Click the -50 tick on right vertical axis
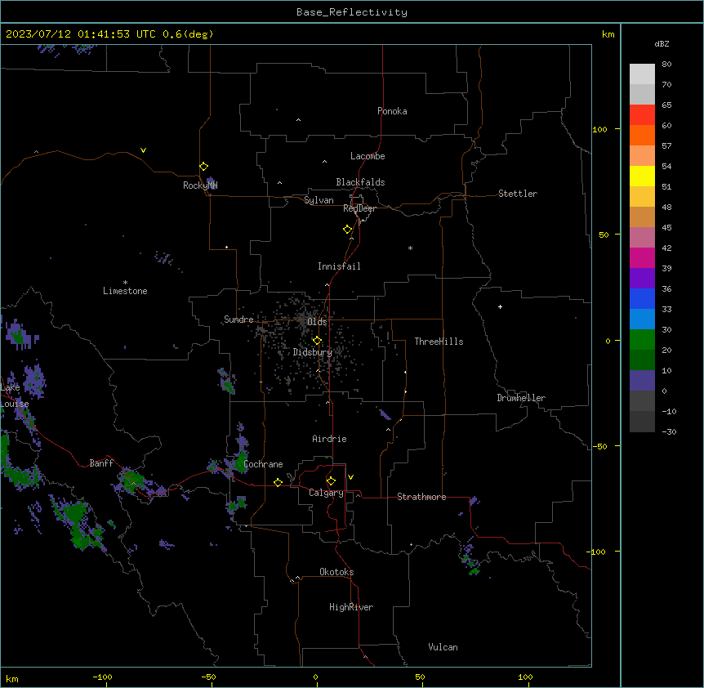Image resolution: width=704 pixels, height=688 pixels. [599, 446]
